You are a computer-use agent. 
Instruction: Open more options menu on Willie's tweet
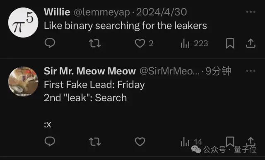tap(251, 12)
